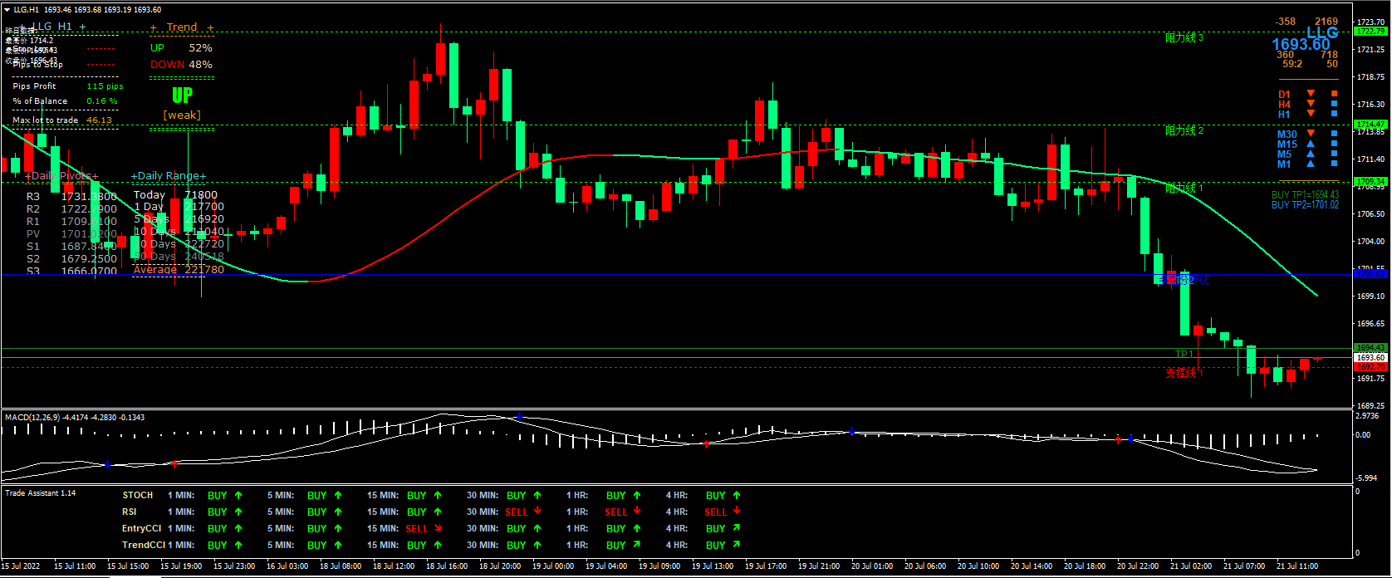Click the STOCH 15 MIN buy arrow
1392x578 pixels.
coord(438,495)
